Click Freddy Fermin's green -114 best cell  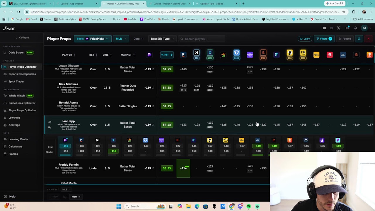pyautogui.click(x=183, y=168)
